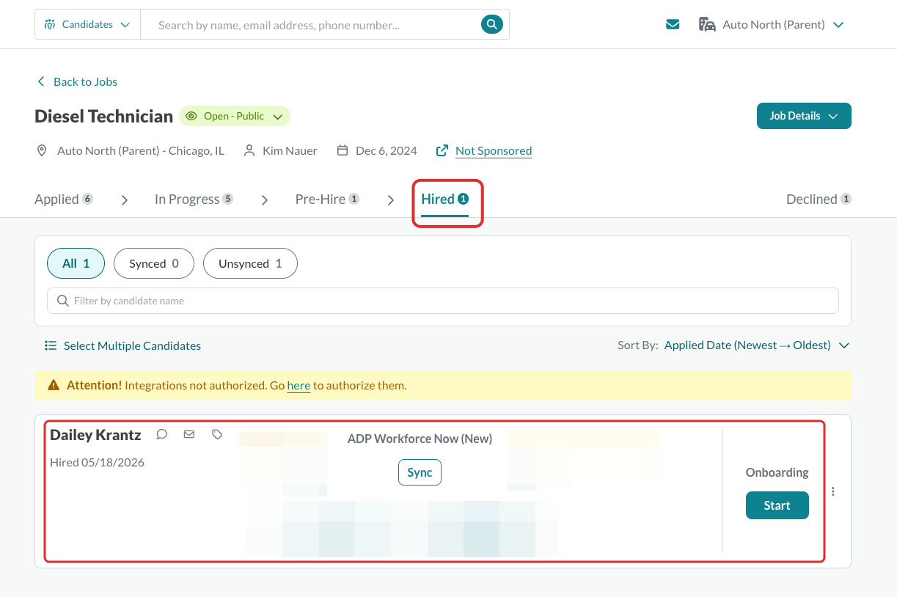Click the Filter by candidate name field
The image size is (897, 597).
click(x=443, y=301)
